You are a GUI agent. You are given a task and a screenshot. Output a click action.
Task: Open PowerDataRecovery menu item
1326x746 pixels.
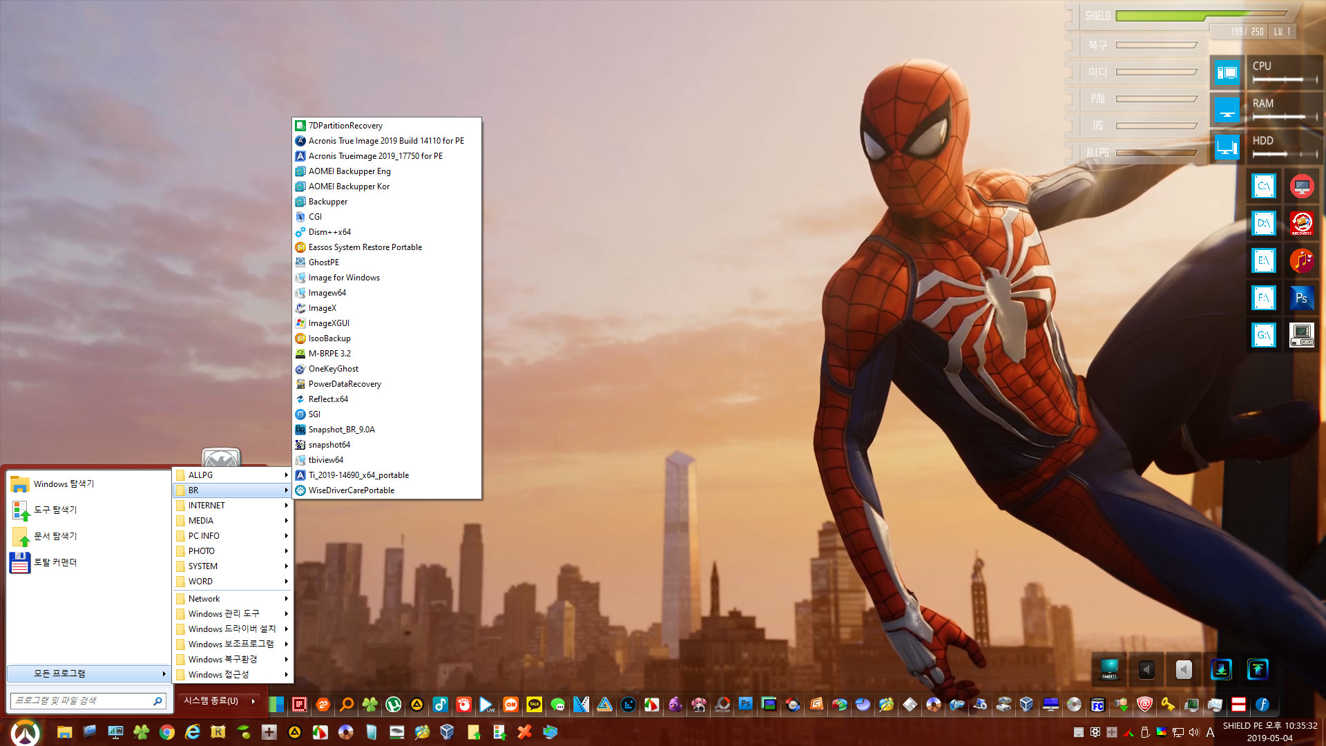pos(387,383)
